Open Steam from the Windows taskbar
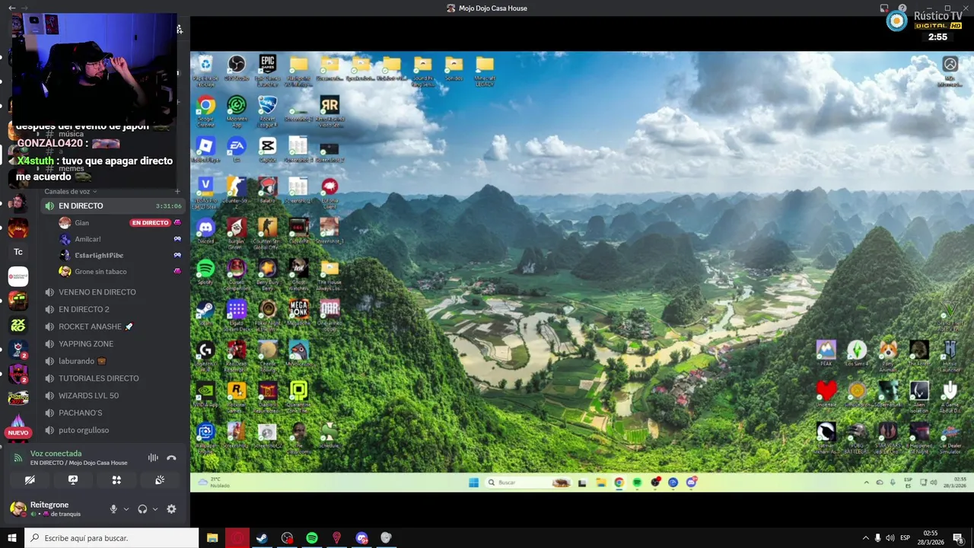 coord(262,538)
